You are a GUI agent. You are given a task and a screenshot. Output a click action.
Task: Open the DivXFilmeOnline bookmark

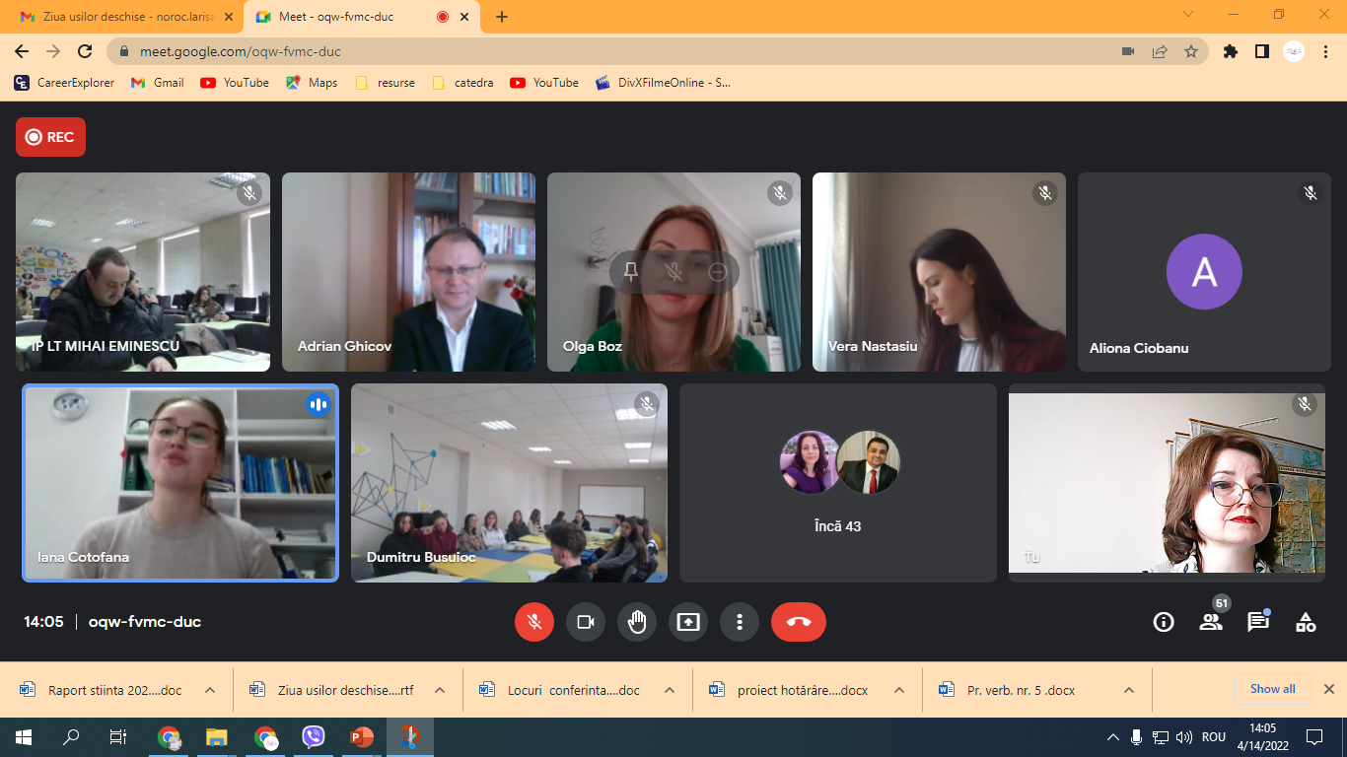tap(663, 83)
